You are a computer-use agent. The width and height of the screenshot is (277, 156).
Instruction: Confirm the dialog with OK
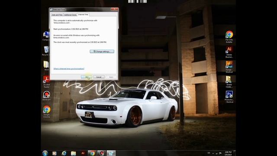click(x=87, y=77)
